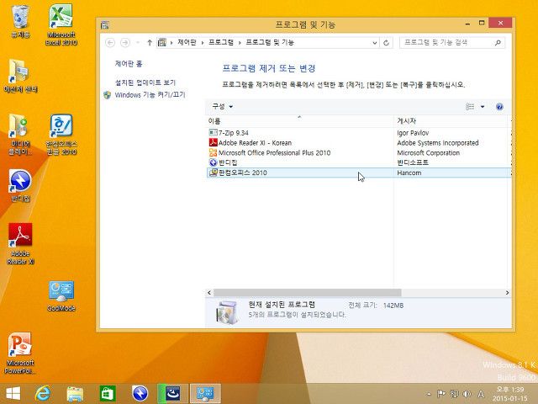Open Microsoft PowerPoint desktop shortcut

(x=20, y=353)
